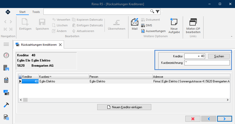Open the payments card sidebar icon
This screenshot has width=235, height=124.
pyautogui.click(x=6, y=92)
